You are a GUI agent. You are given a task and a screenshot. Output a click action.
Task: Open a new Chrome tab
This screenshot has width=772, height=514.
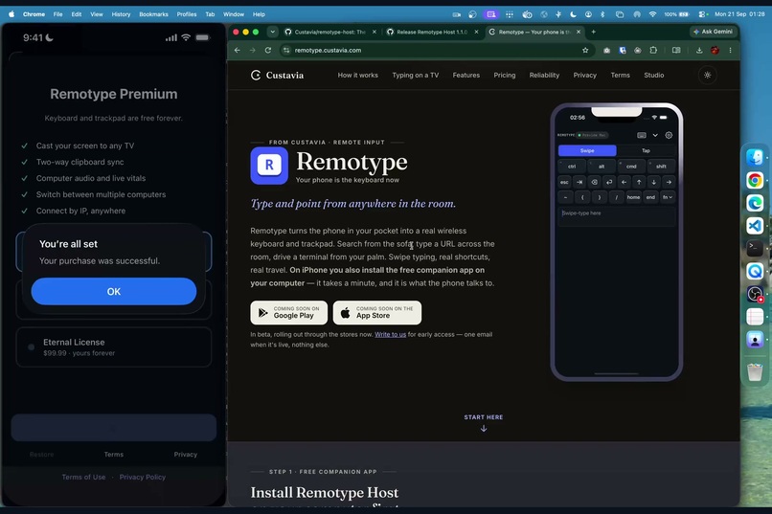coord(593,32)
